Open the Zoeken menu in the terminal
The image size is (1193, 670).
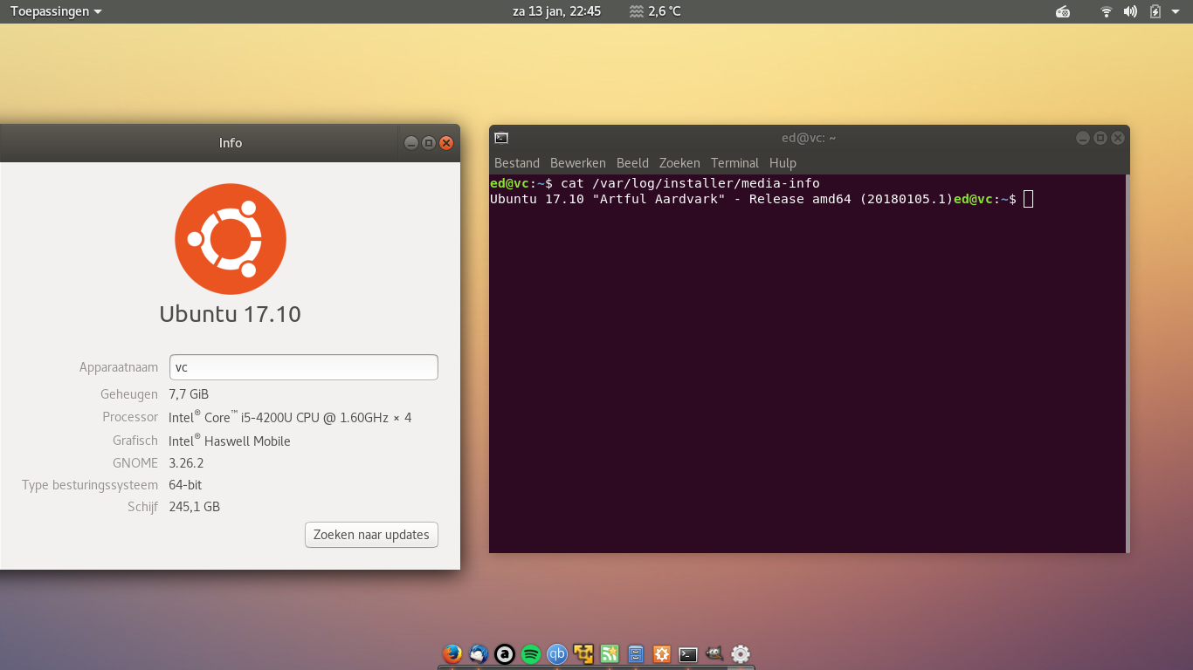(x=679, y=163)
